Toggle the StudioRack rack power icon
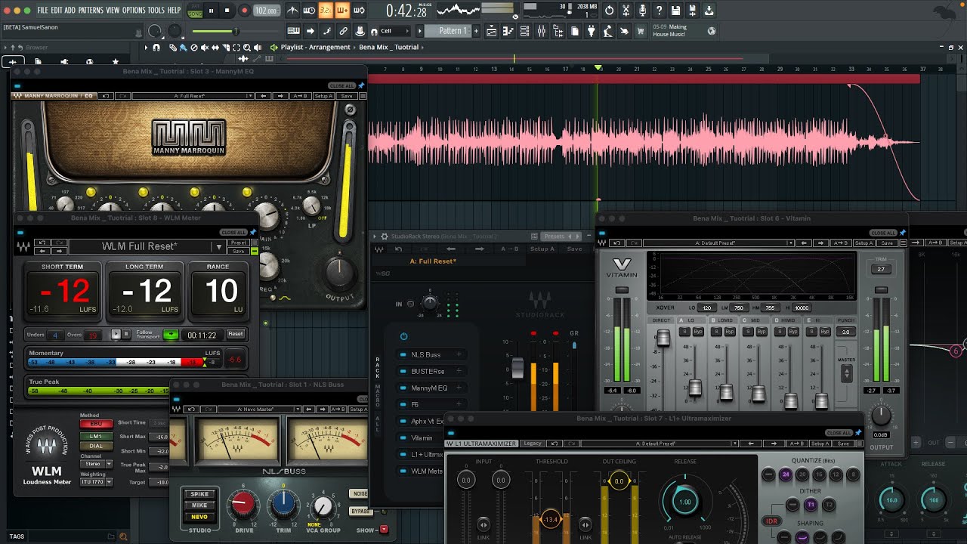The image size is (967, 544). click(x=403, y=336)
